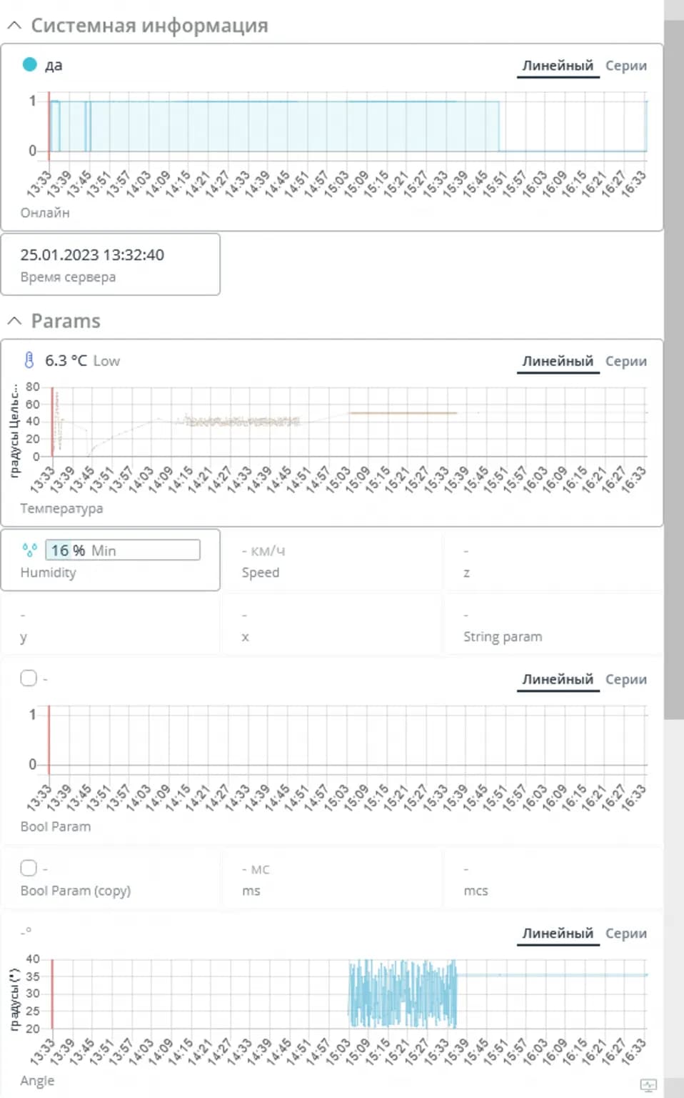This screenshot has width=684, height=1098.
Task: Click the Время сервера date card
Action: coord(110,264)
